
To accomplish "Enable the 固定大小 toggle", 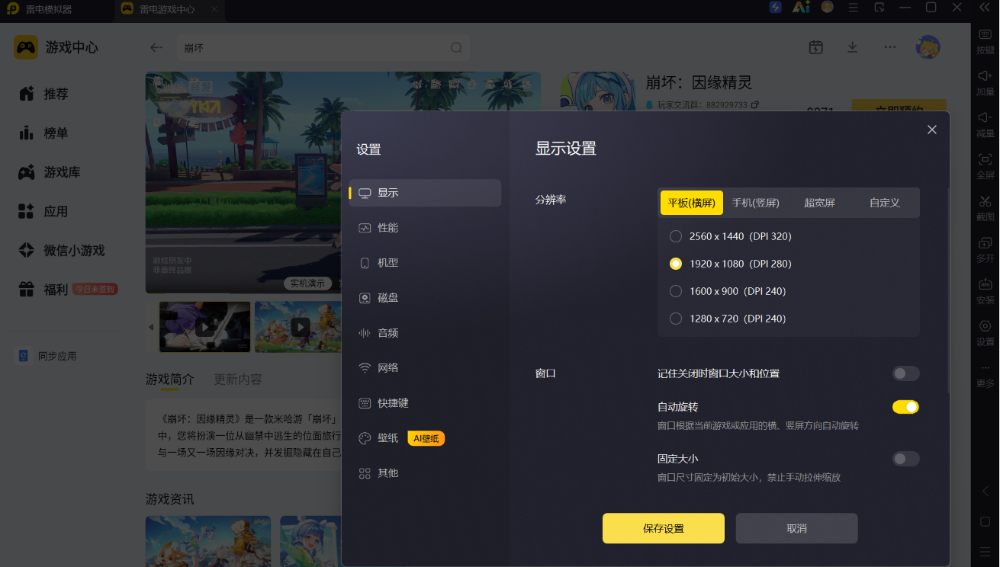I will coord(906,459).
